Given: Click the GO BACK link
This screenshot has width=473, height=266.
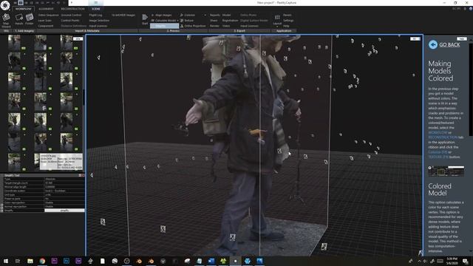Looking at the screenshot, I should pyautogui.click(x=449, y=44).
